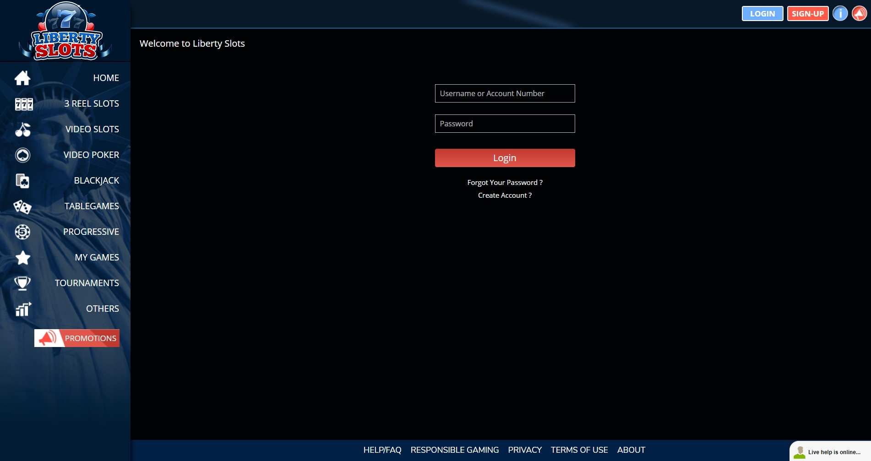Click Forgot Your Password link
The image size is (871, 461).
tap(505, 182)
